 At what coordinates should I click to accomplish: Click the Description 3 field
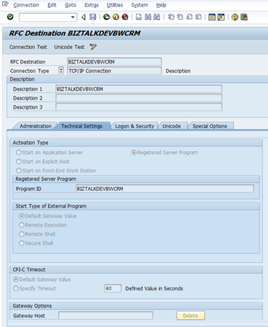click(138, 107)
